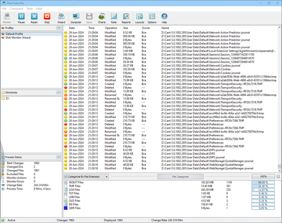The width and height of the screenshot is (282, 223).
Task: Sort by the Size column header
Action: pyautogui.click(x=131, y=28)
